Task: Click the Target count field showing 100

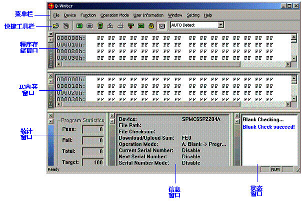Action: point(93,162)
